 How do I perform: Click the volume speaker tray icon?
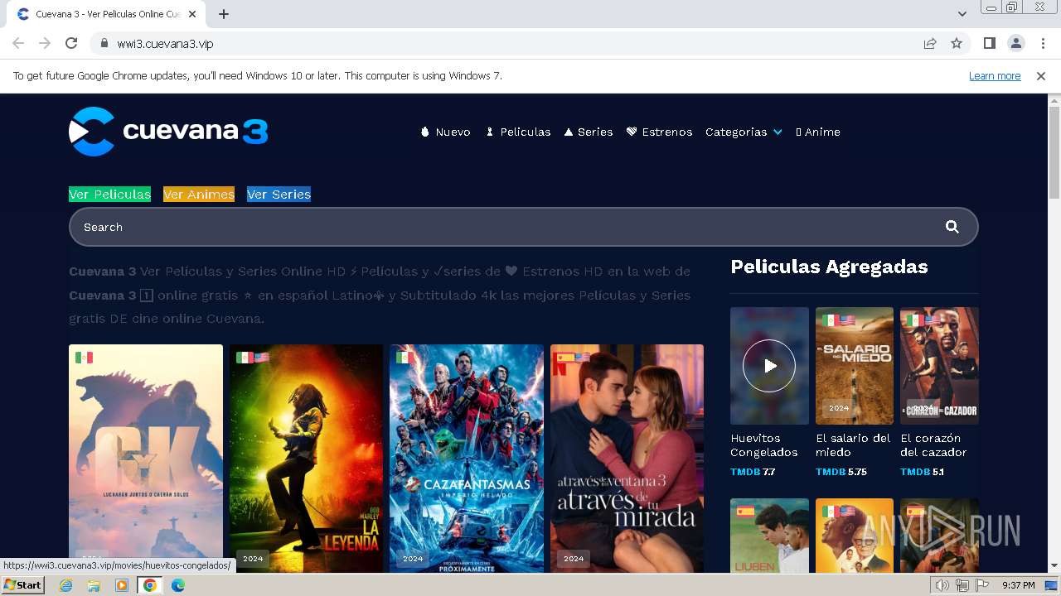tap(942, 585)
